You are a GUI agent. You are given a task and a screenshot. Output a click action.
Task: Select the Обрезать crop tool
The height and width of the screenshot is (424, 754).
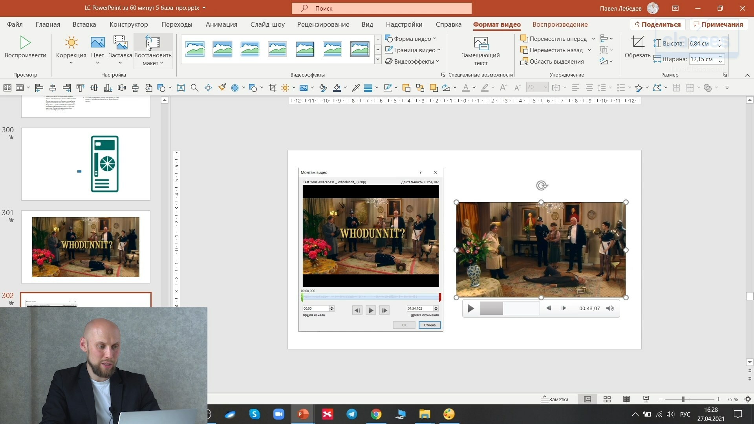(637, 47)
